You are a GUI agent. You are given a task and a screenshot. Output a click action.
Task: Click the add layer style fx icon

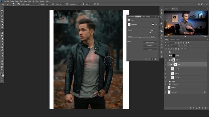191,108
